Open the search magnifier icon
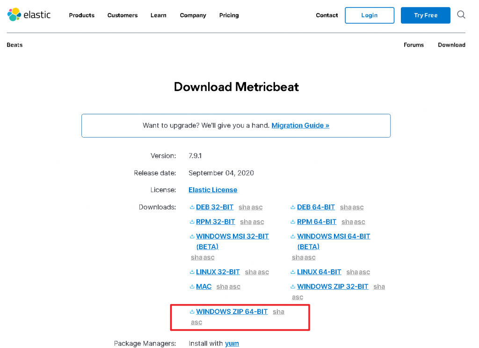The image size is (479, 348). tap(461, 14)
